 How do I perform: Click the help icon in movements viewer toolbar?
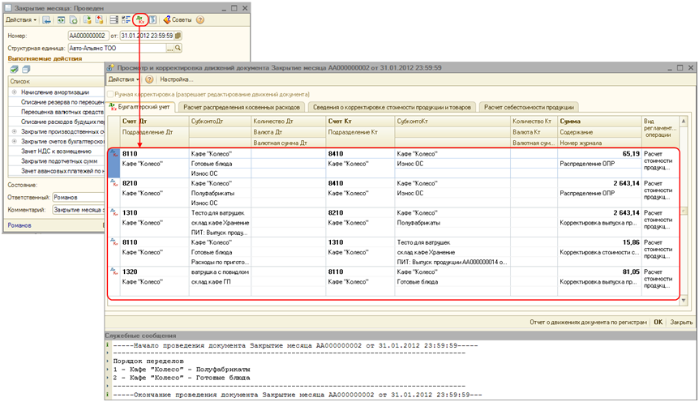click(149, 79)
